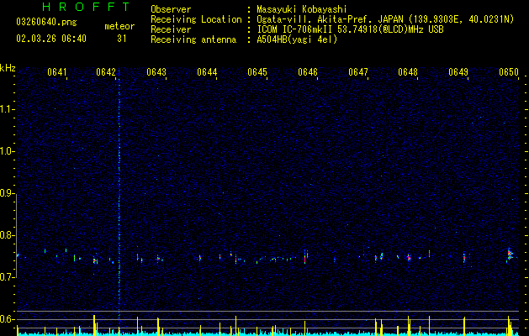Click the 0647 time marker
The height and width of the screenshot is (336, 529).
[x=358, y=72]
